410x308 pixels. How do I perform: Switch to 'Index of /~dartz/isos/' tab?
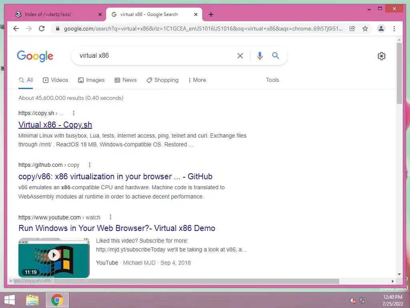59,14
